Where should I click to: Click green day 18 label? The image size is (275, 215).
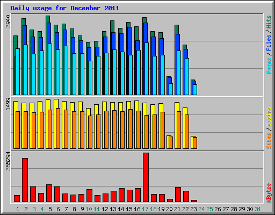point(153,209)
